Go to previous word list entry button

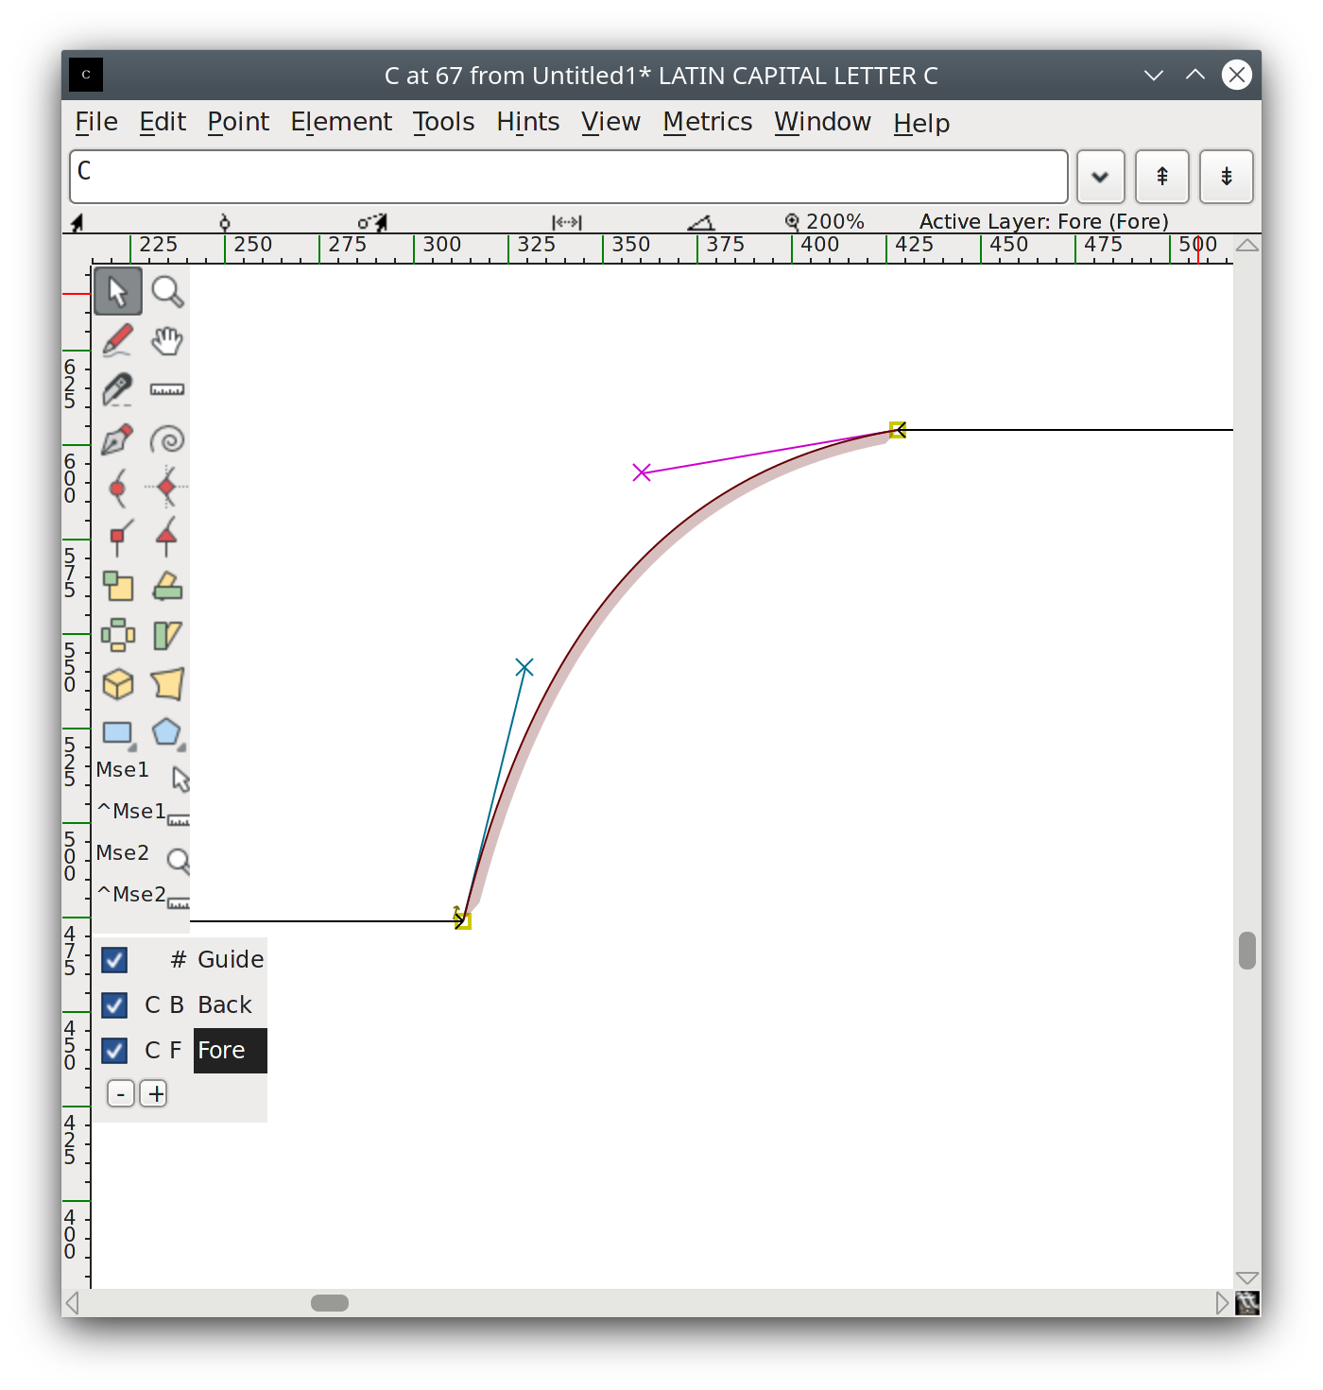click(x=1162, y=177)
